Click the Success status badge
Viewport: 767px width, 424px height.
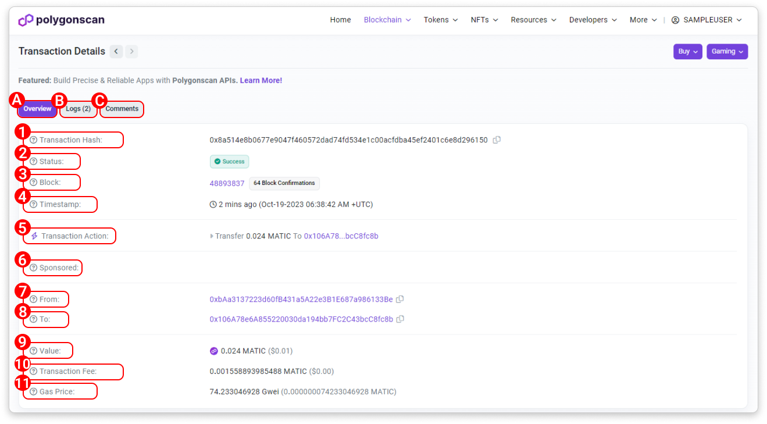[x=229, y=162]
